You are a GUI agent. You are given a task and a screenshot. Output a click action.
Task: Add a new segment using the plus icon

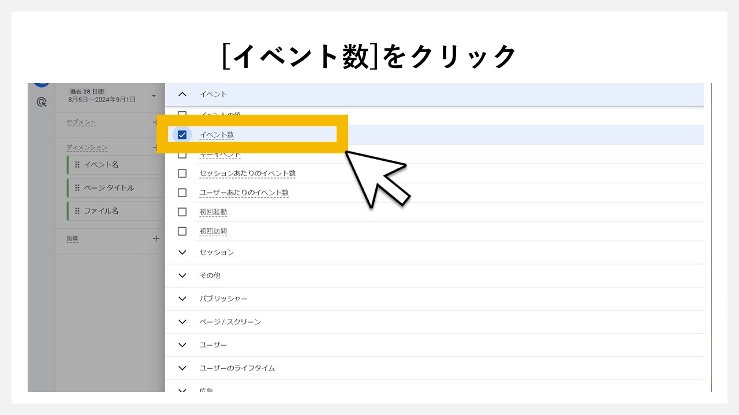pyautogui.click(x=155, y=122)
